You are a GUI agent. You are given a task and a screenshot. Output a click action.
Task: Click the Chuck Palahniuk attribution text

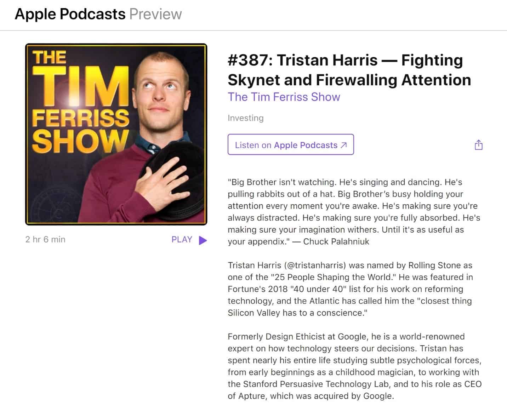[336, 241]
